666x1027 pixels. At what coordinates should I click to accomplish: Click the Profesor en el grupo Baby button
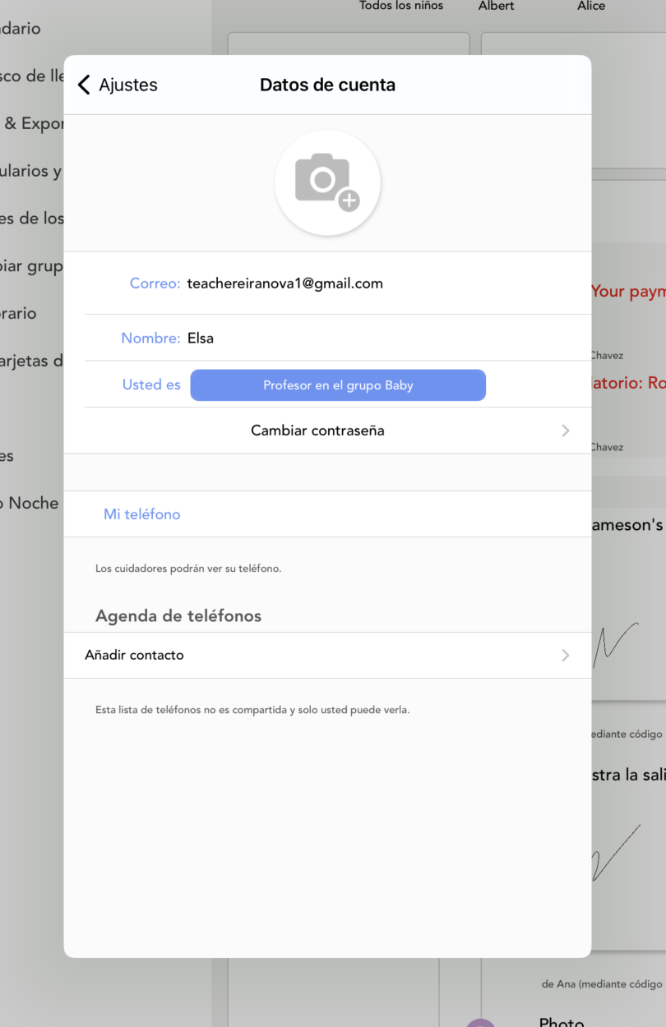pos(338,385)
